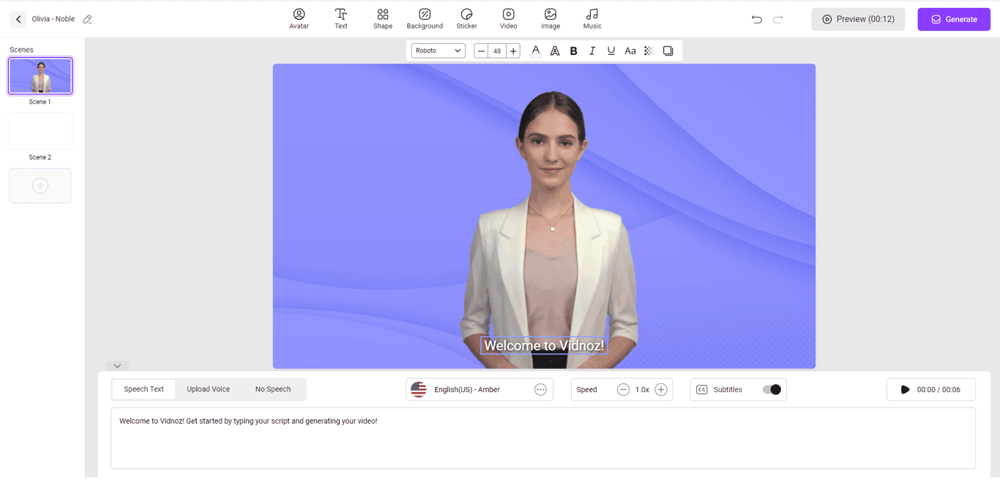Open the Shape library
The image size is (1000, 480).
(382, 18)
